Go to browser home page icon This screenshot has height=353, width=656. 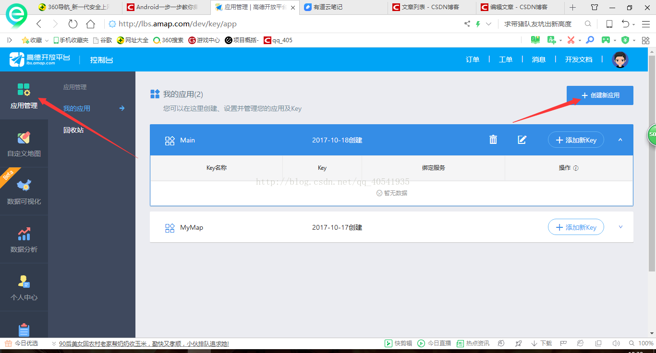click(90, 24)
